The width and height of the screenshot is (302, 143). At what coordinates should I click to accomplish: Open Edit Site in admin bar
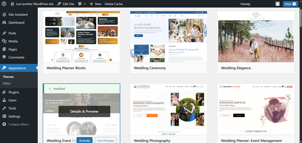tap(68, 4)
